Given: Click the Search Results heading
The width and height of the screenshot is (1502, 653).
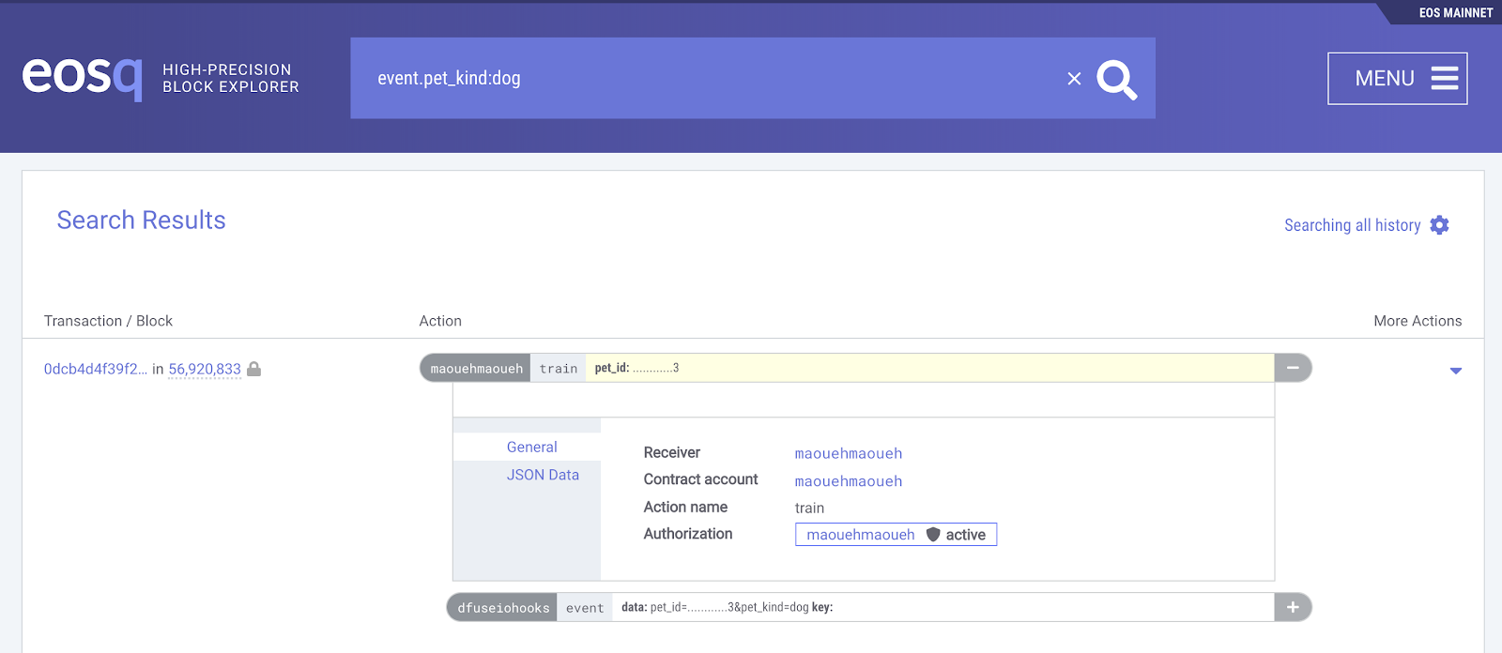Looking at the screenshot, I should coord(142,220).
